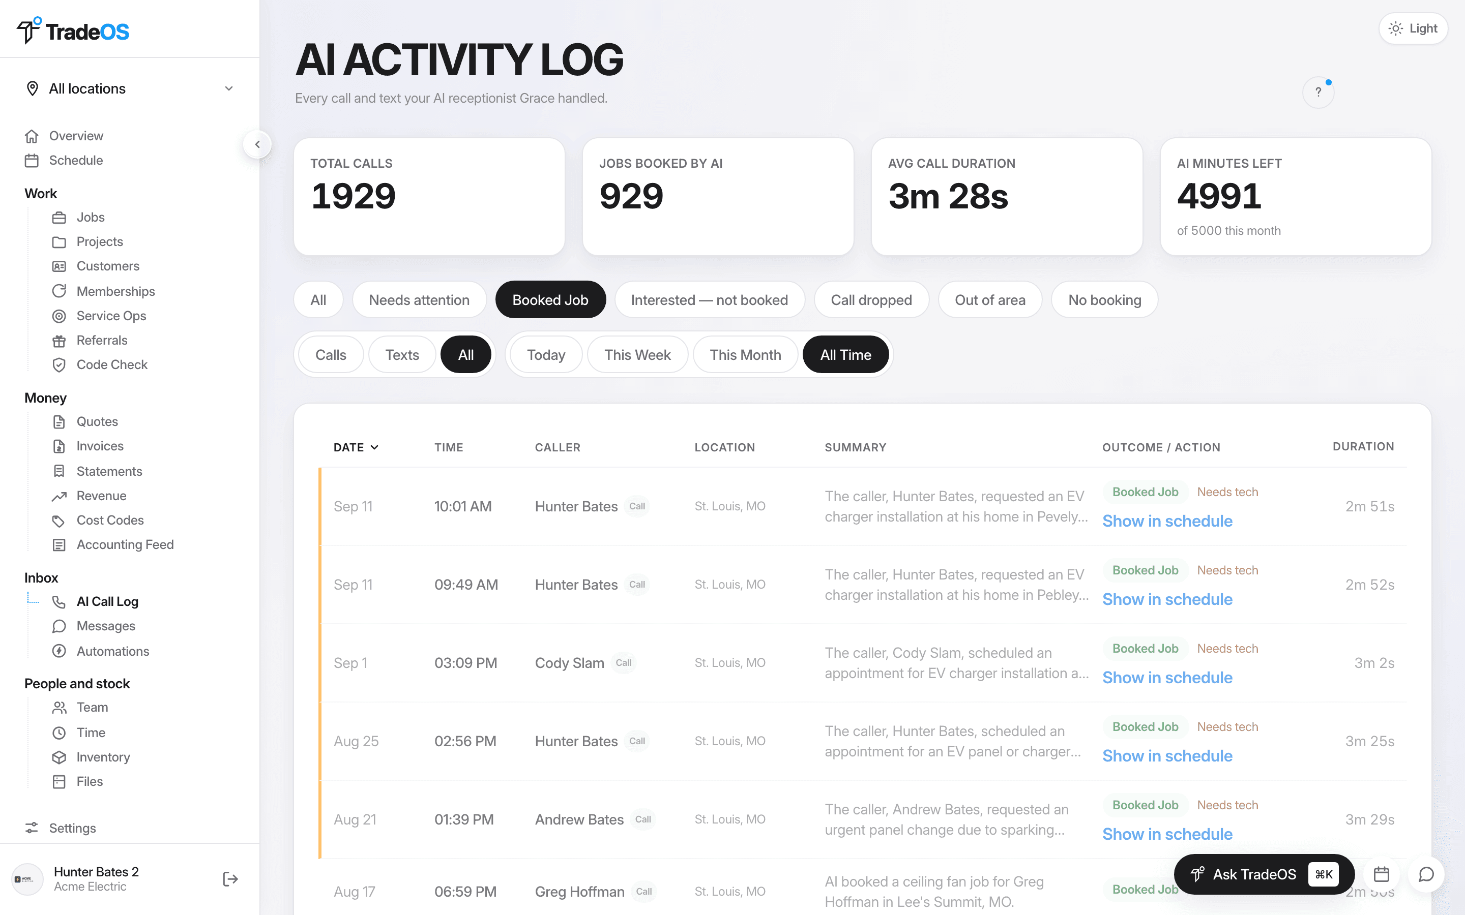Collapse the sidebar with the chevron button

257,144
